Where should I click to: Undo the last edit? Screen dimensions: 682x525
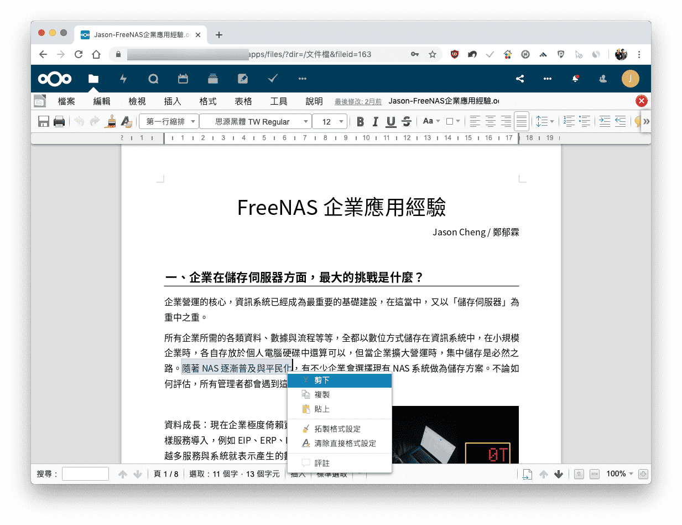coord(79,121)
